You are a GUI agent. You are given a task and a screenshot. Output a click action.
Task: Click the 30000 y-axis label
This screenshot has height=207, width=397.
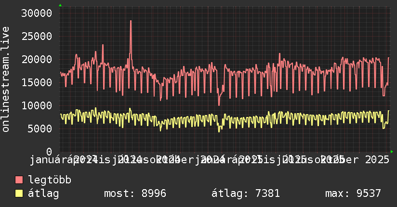[37, 13]
